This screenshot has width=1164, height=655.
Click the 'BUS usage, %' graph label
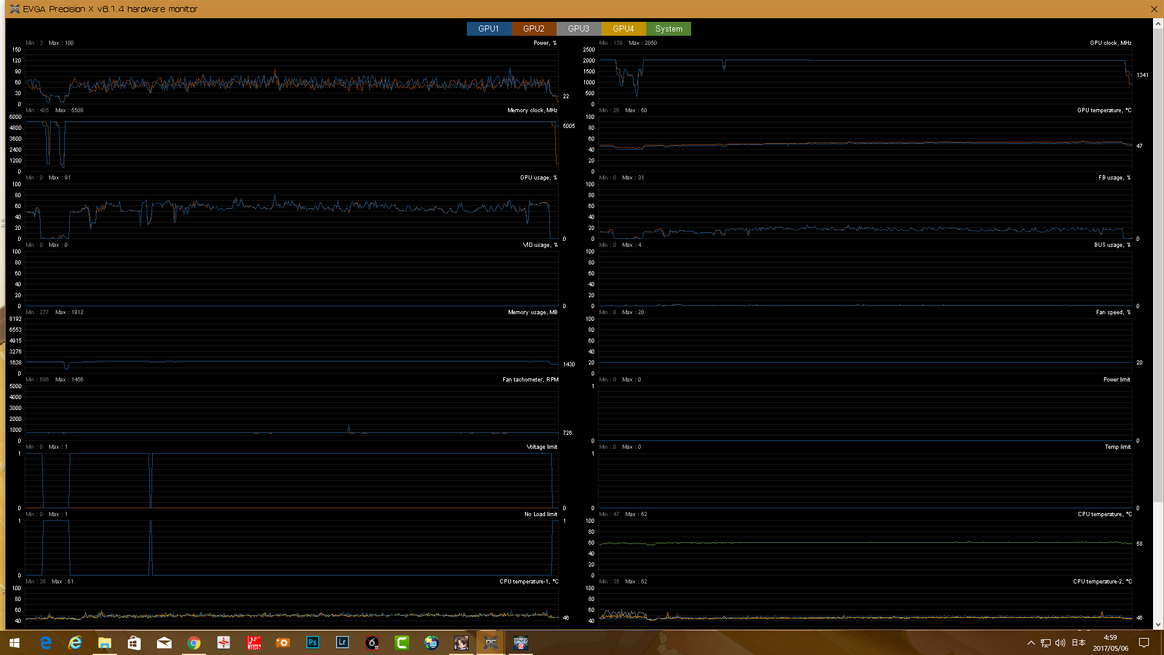tap(1112, 245)
